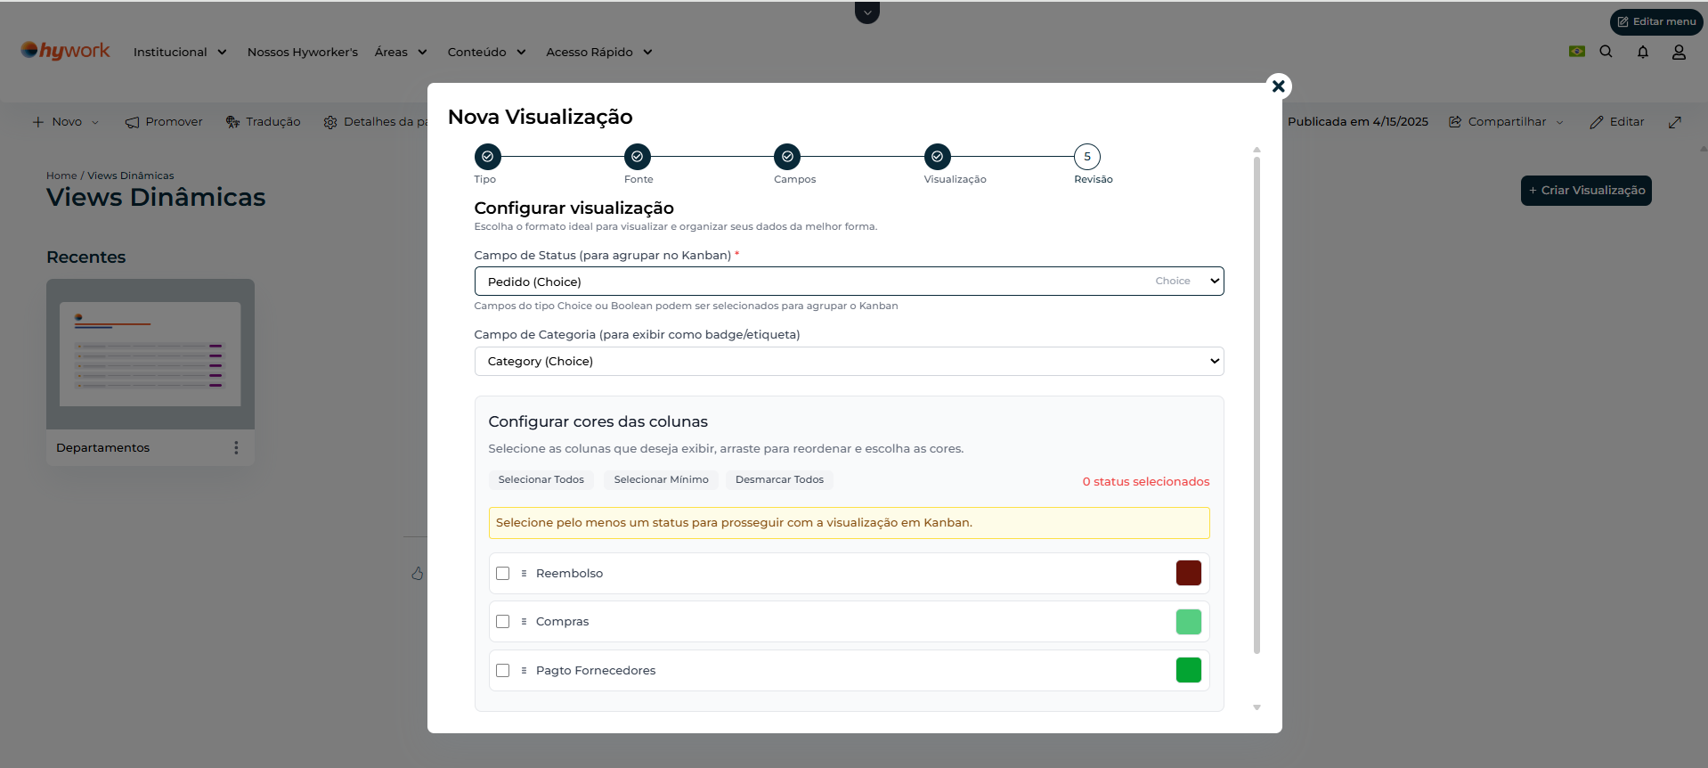This screenshot has height=768, width=1708.
Task: Open the Departamentos card three-dot menu
Action: (x=236, y=447)
